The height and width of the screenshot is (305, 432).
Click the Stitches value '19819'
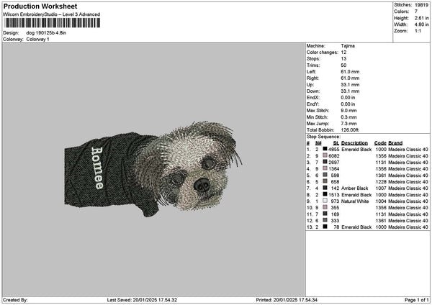421,5
